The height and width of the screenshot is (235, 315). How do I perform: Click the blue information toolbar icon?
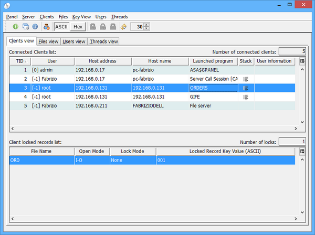(x=35, y=27)
